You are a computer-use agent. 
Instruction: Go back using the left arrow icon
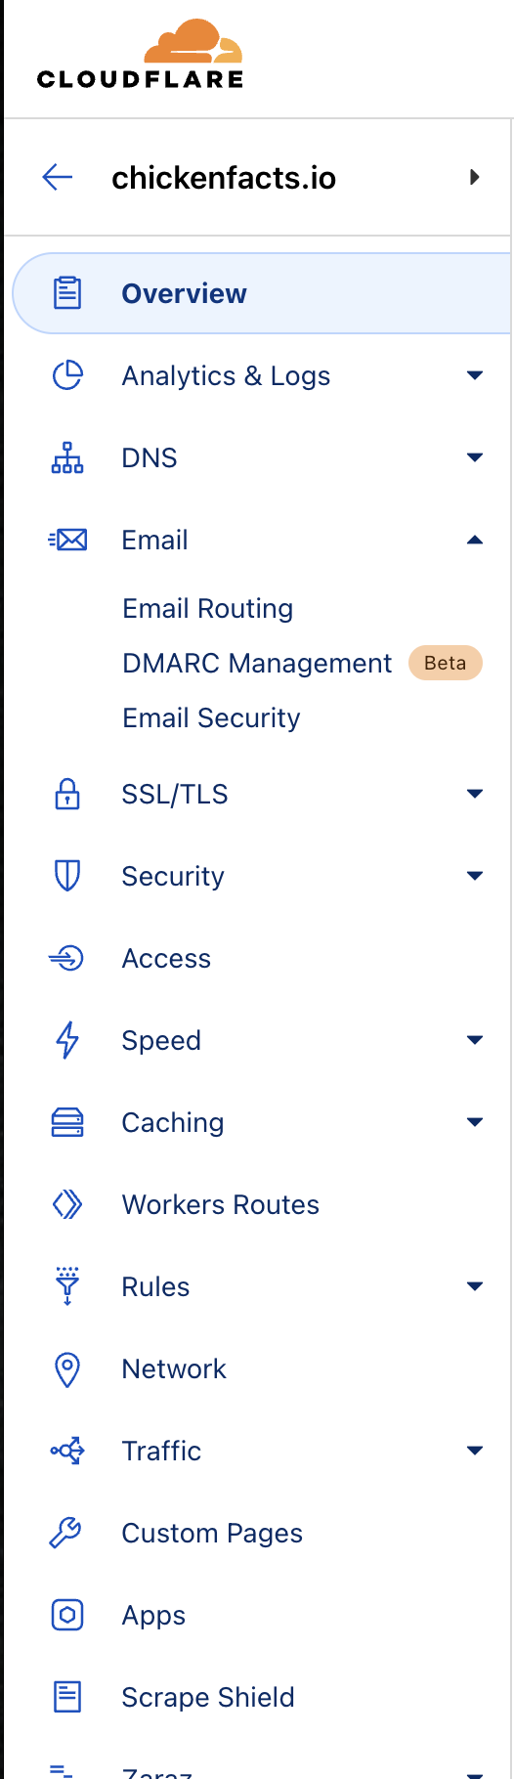click(x=58, y=177)
